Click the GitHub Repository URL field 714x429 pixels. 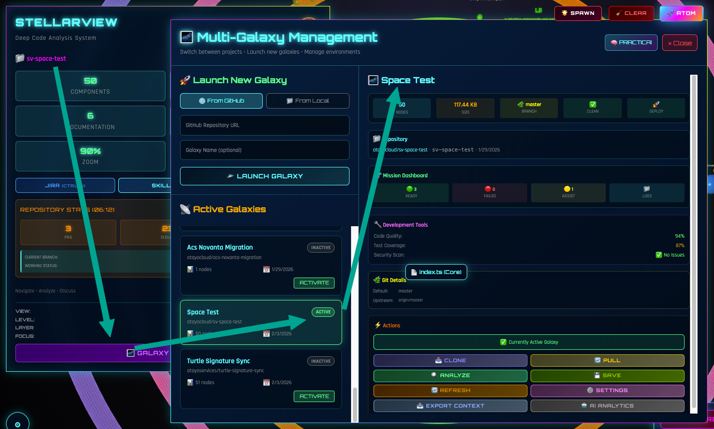(x=264, y=126)
